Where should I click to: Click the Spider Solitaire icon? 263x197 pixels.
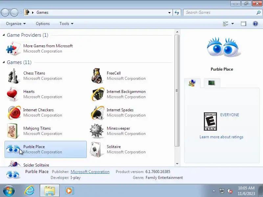14,164
